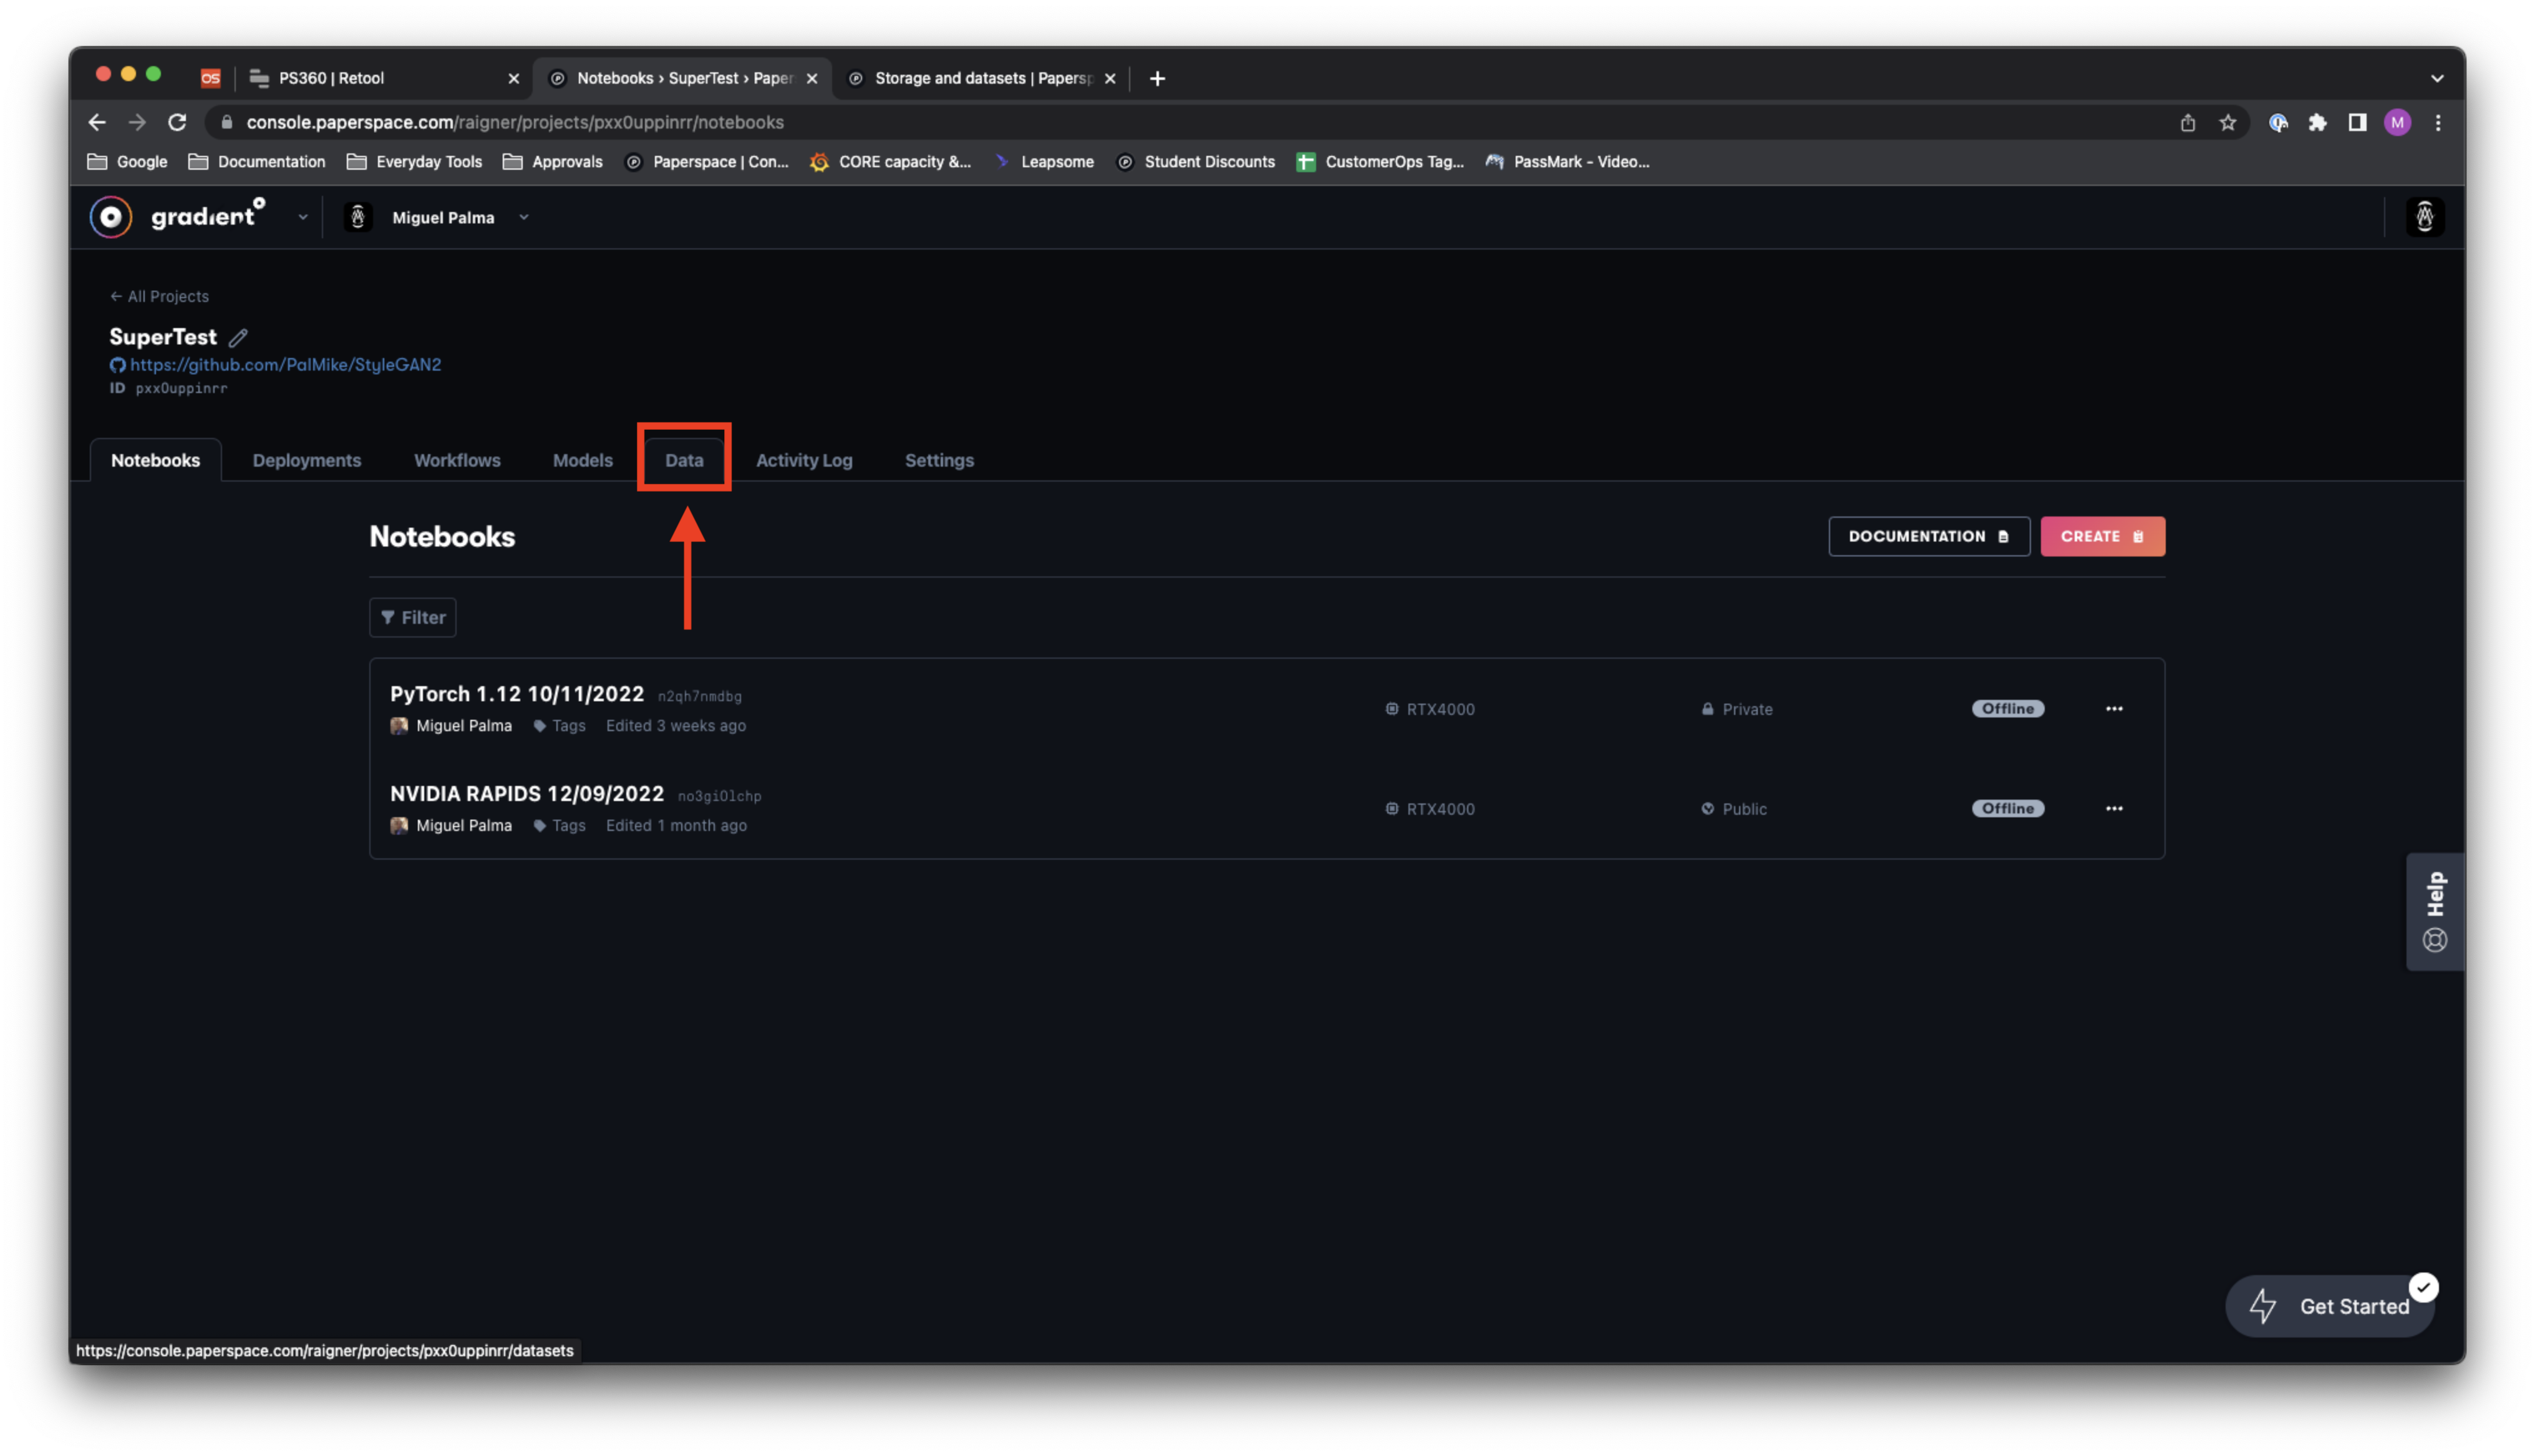The width and height of the screenshot is (2535, 1456).
Task: Switch to the Notebooks tab
Action: pyautogui.click(x=156, y=460)
